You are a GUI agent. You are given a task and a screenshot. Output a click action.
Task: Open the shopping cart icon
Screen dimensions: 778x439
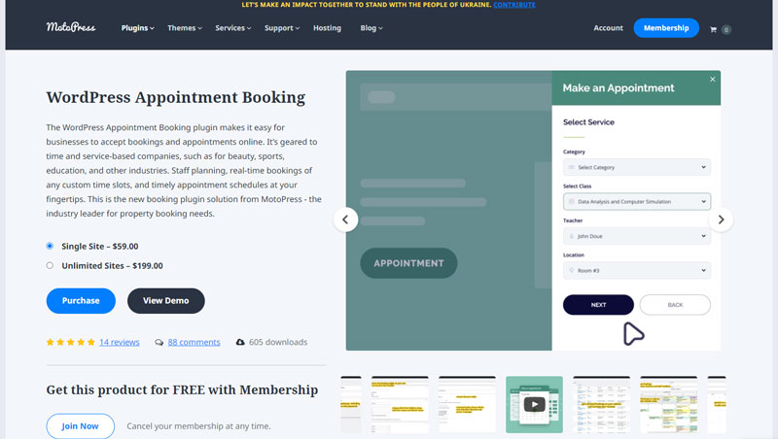(x=713, y=30)
